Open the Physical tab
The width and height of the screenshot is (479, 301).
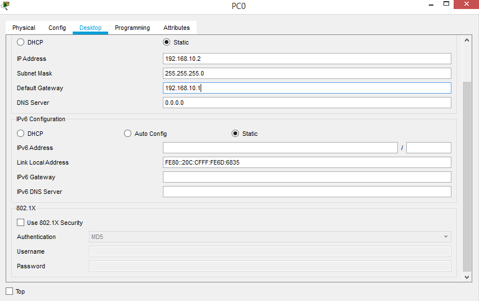24,28
